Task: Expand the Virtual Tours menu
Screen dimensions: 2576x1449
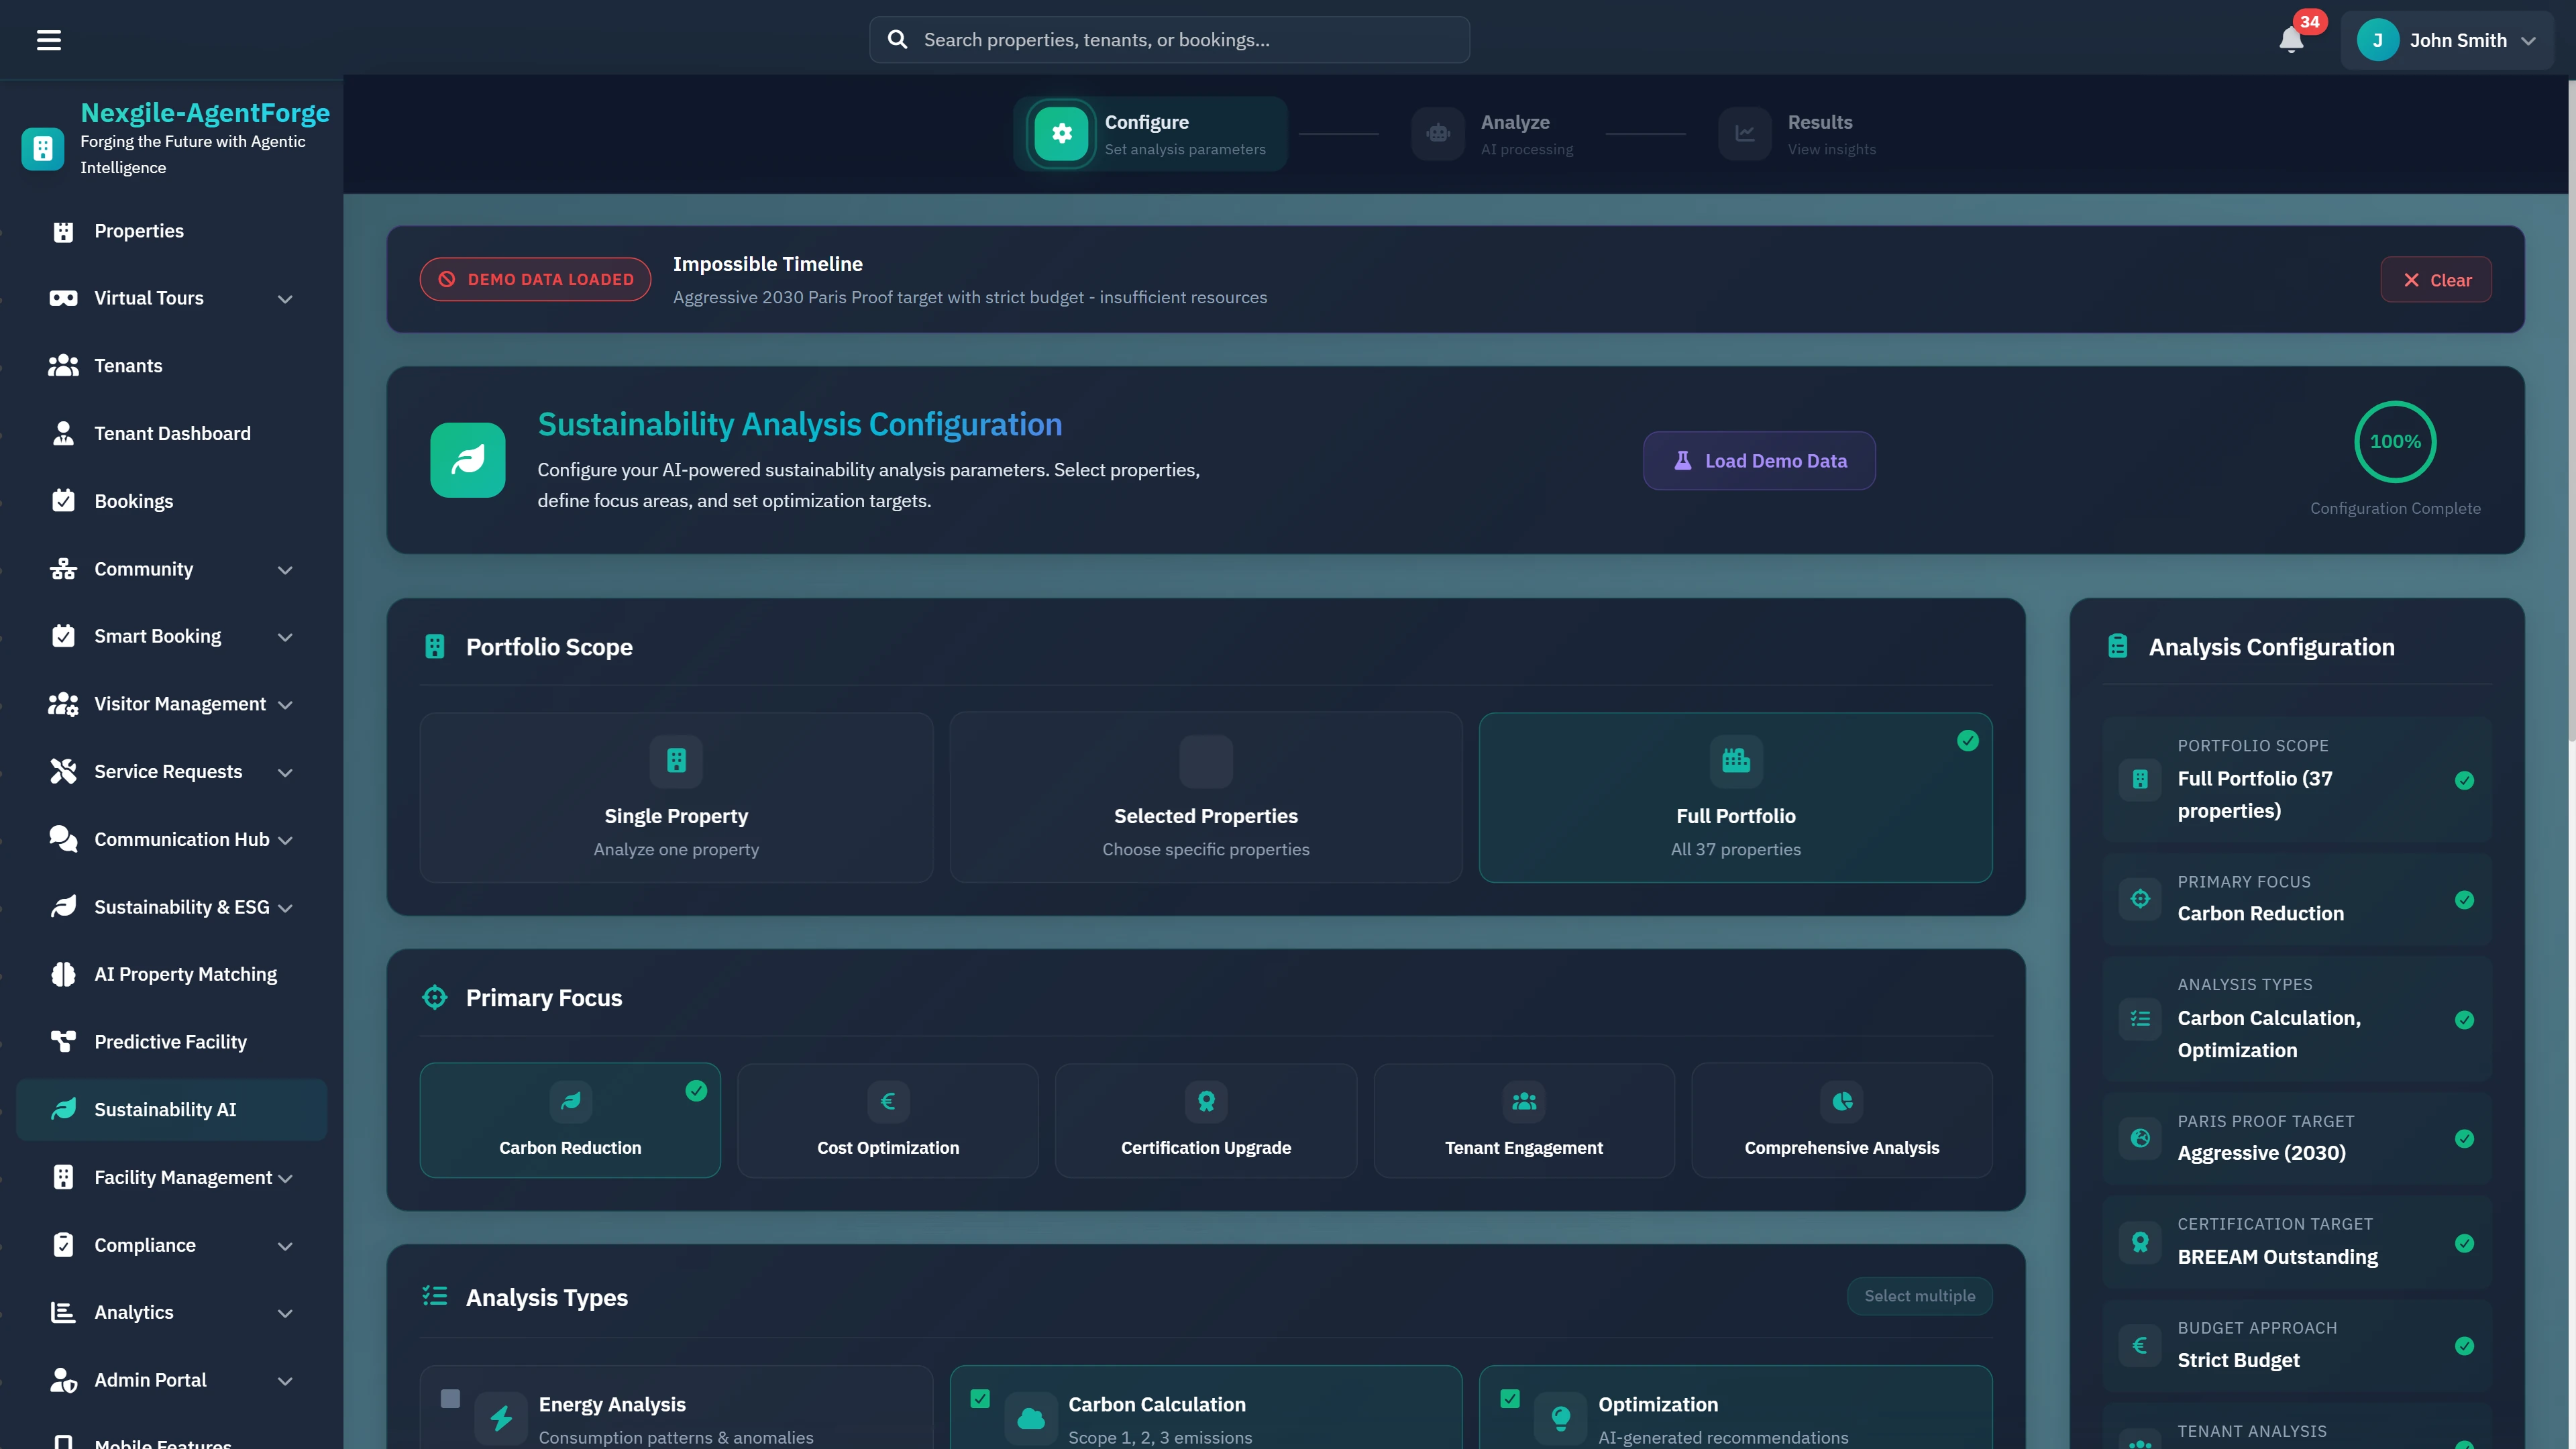Action: (x=285, y=297)
